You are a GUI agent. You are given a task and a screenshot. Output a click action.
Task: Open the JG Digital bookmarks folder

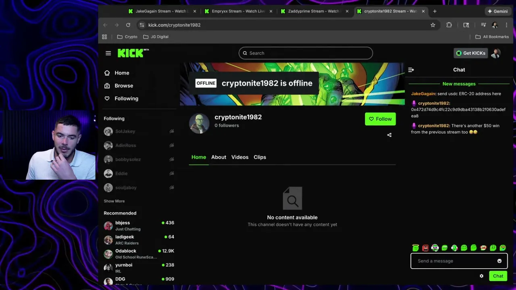click(156, 37)
